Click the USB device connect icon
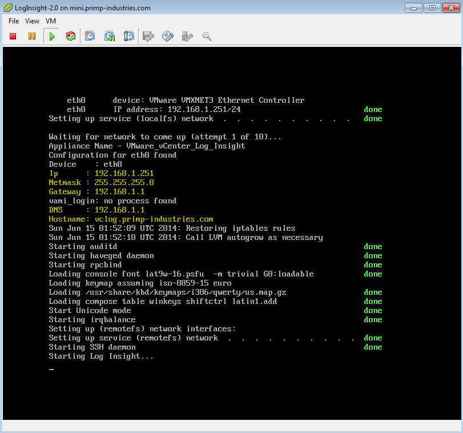463x433 pixels. (x=187, y=37)
